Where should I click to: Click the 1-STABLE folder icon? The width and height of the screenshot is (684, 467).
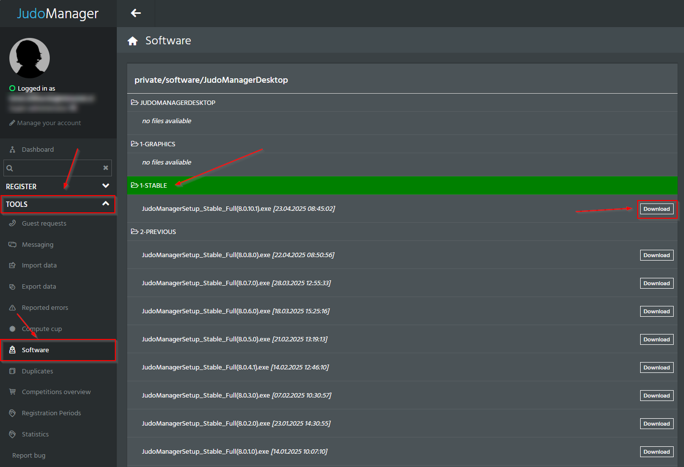[x=135, y=185]
